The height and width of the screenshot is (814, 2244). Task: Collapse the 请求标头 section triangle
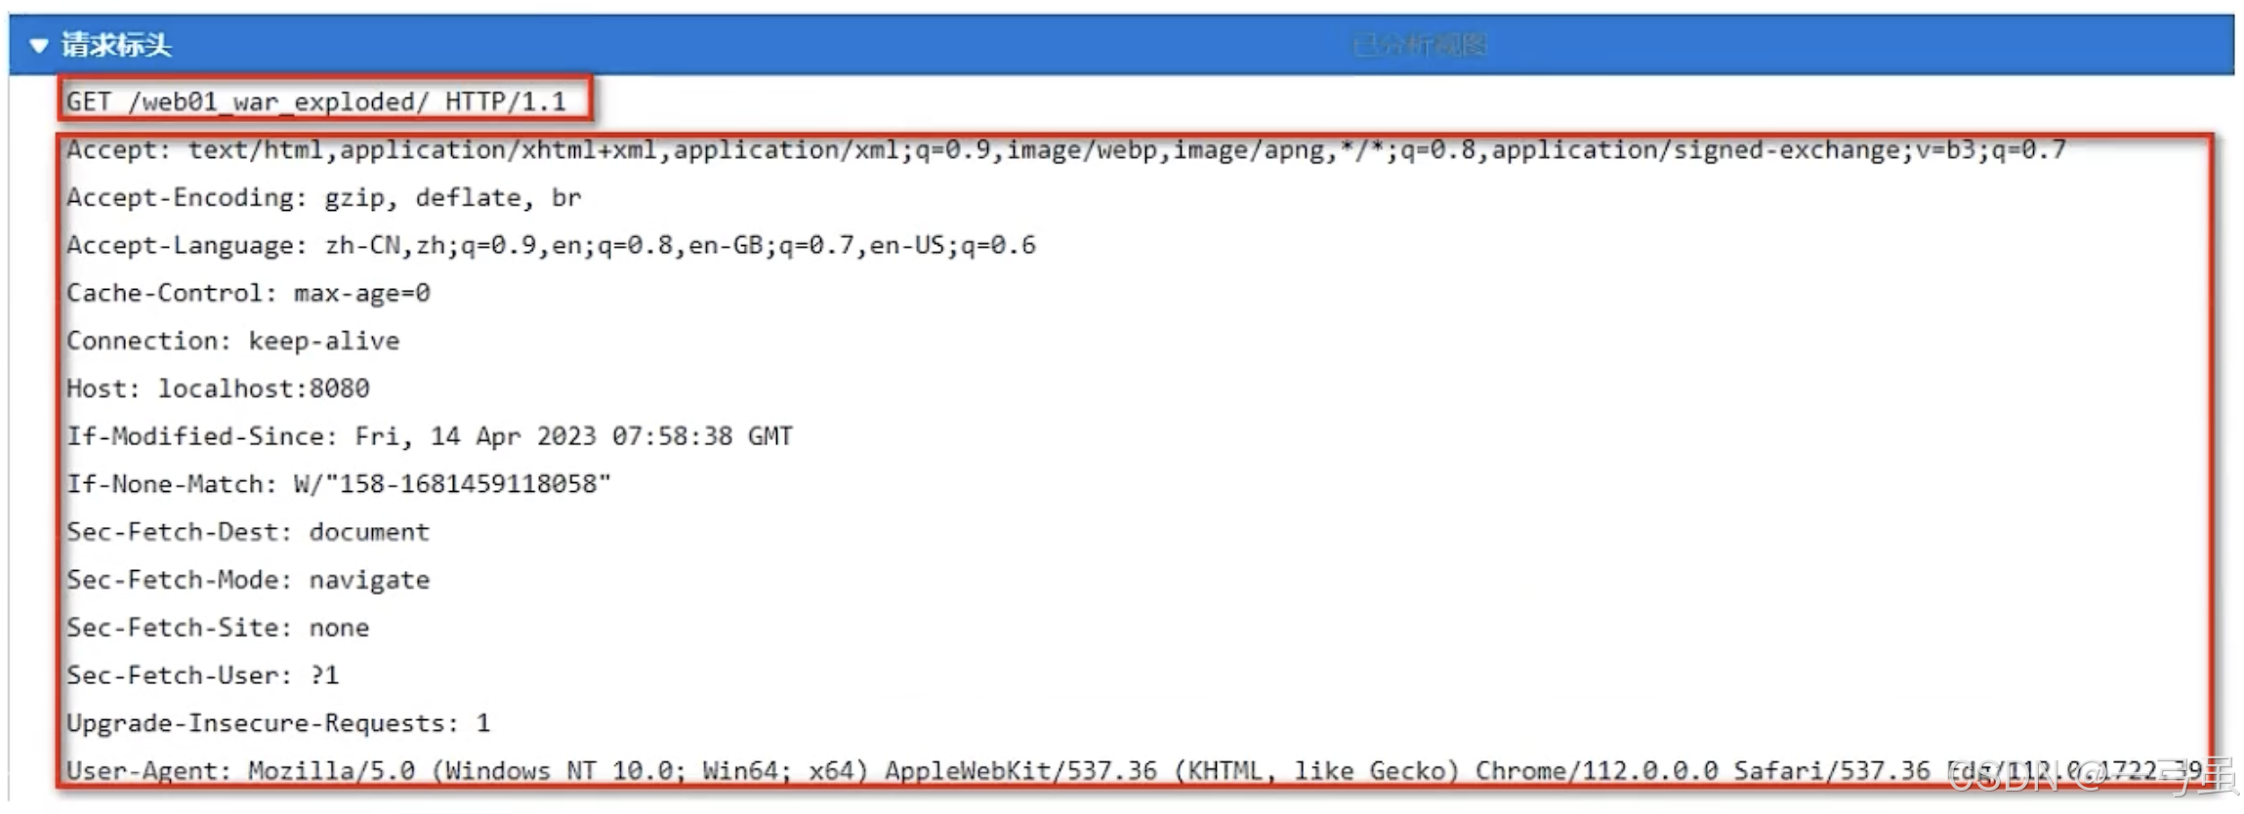click(x=38, y=45)
